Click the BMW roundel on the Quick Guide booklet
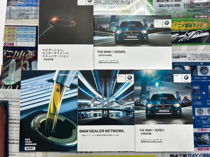Image resolution: width=210 pixels, height=157 pixels. (x=167, y=23)
